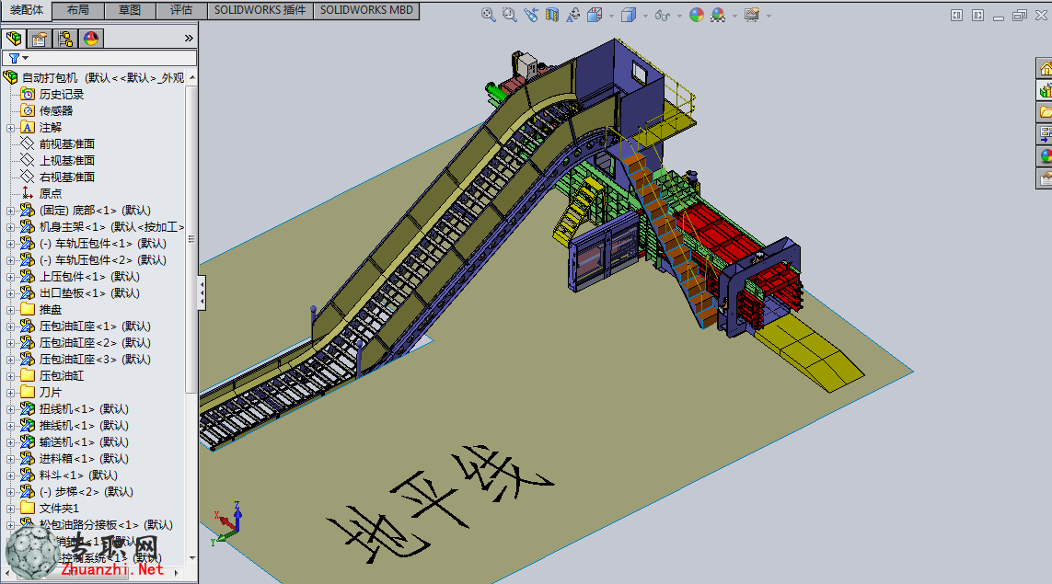Click the Hide/Show Items glasses icon
This screenshot has height=584, width=1052.
tap(662, 15)
